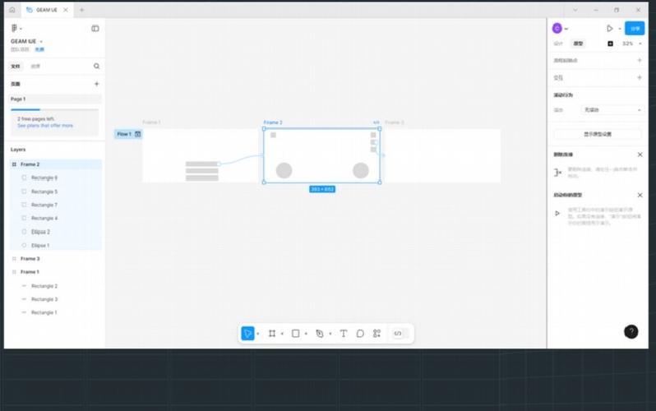Viewport: 656px width, 411px height.
Task: Click the Flow 1 play icon
Action: [137, 134]
